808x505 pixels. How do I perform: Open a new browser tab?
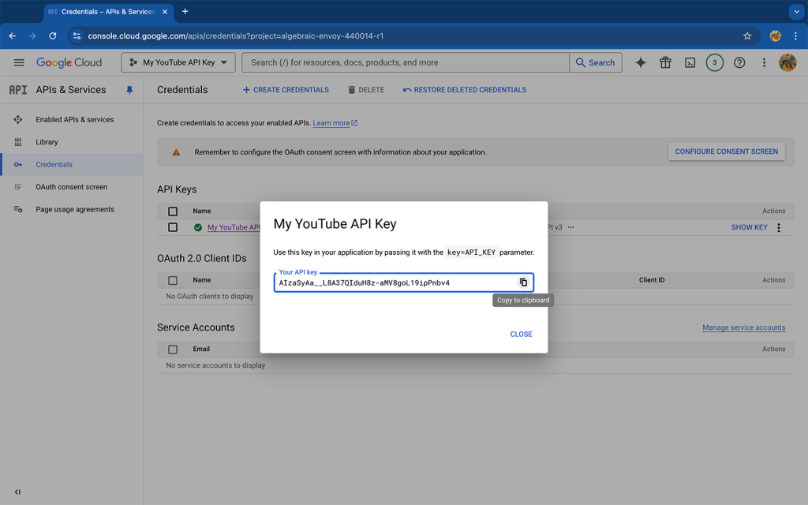point(185,11)
